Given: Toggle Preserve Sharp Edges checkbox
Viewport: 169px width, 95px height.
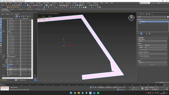Looking at the screenshot, I should click(139, 56).
